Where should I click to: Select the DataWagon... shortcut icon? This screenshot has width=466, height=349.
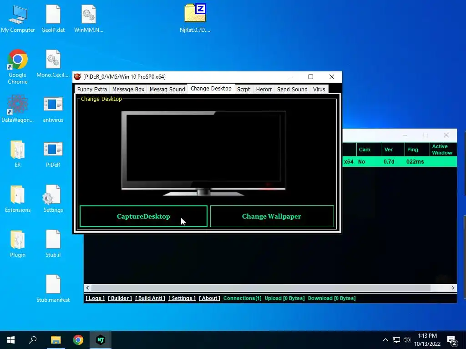coord(18,108)
